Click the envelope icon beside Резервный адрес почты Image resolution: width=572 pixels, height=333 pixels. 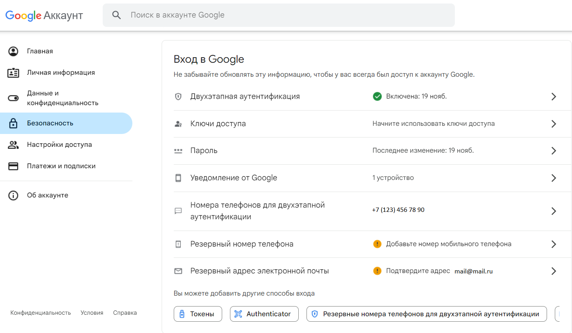178,271
